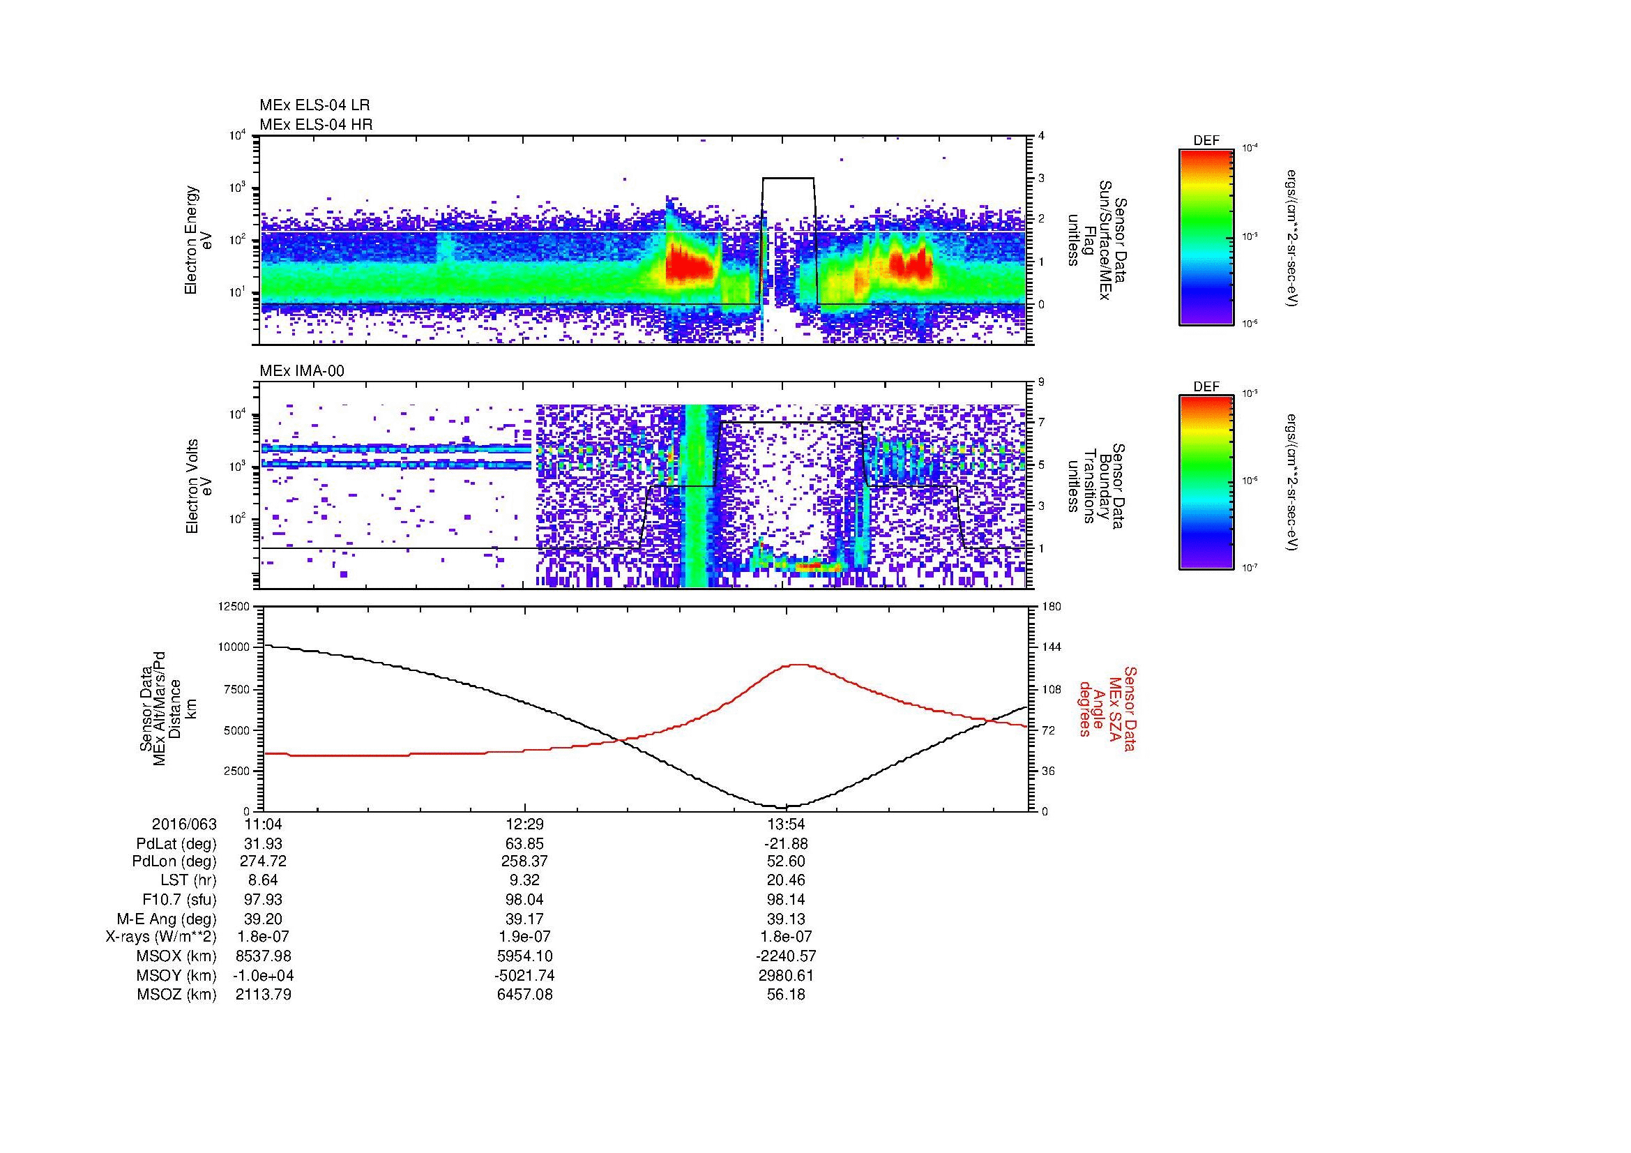Click the date label '2016/063'
Screen dimensions: 1631x1153
(184, 824)
